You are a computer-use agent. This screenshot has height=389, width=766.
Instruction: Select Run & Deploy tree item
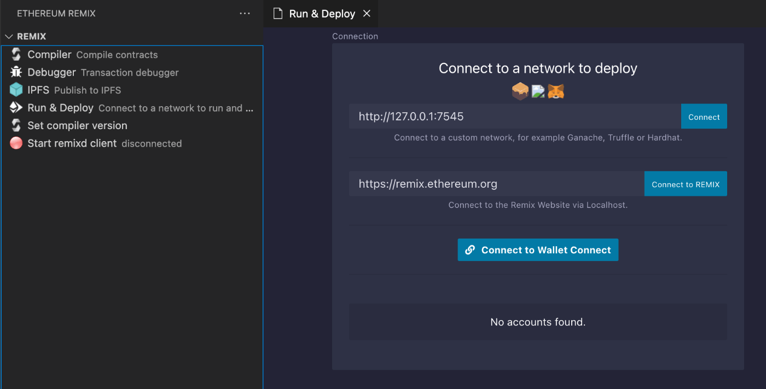tap(132, 108)
